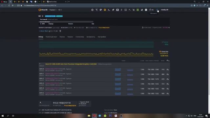This screenshot has height=118, width=210.
Task: Open Photoshop from the taskbar
Action: tap(111, 116)
